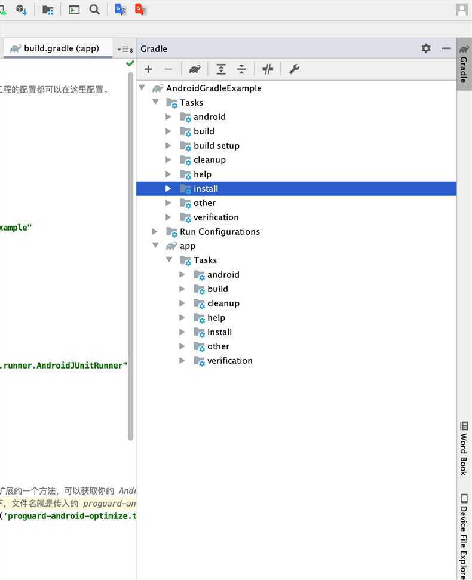Collapse the app module node arrow
The height and width of the screenshot is (580, 472).
[155, 245]
